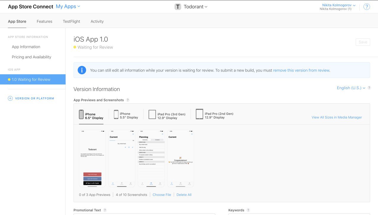378x215 pixels.
Task: Select iPad Pro (3rd Gen) 12.9" tab label
Action: (x=171, y=116)
